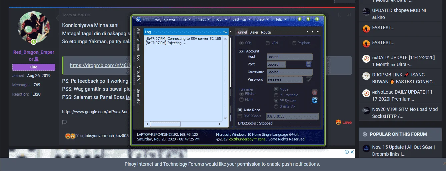The image size is (446, 171).
Task: Open the tunnel panel tab list dropdown arrow
Action: 318,32
